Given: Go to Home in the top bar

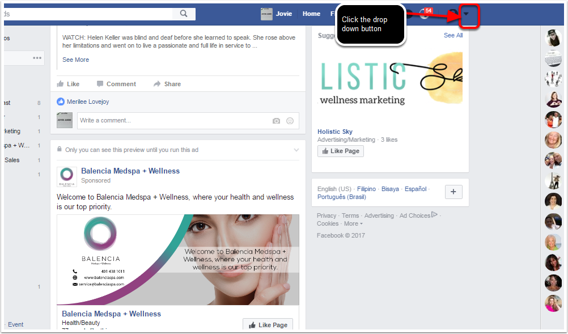Looking at the screenshot, I should pos(311,14).
